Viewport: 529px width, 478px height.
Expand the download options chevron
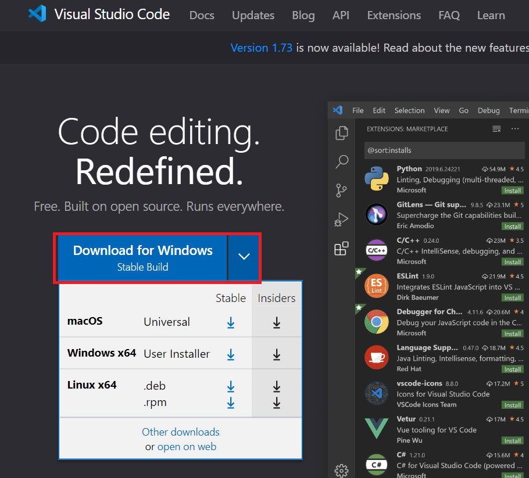[x=244, y=257]
